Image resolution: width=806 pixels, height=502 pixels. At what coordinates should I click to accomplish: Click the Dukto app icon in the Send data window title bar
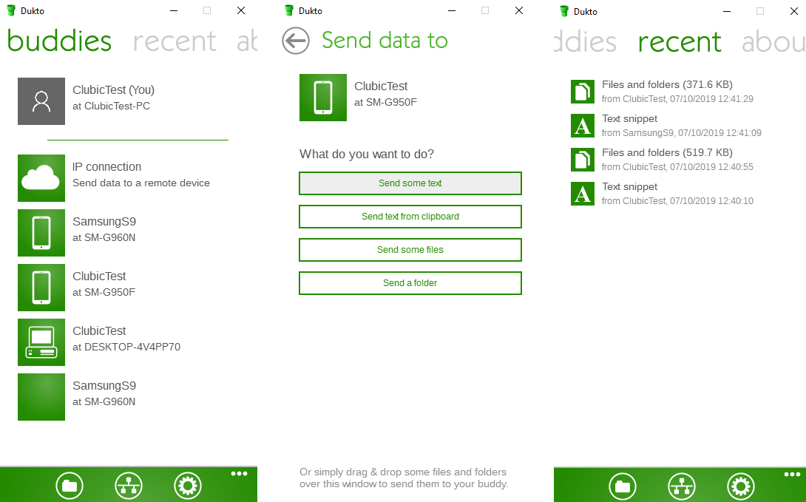pyautogui.click(x=289, y=10)
